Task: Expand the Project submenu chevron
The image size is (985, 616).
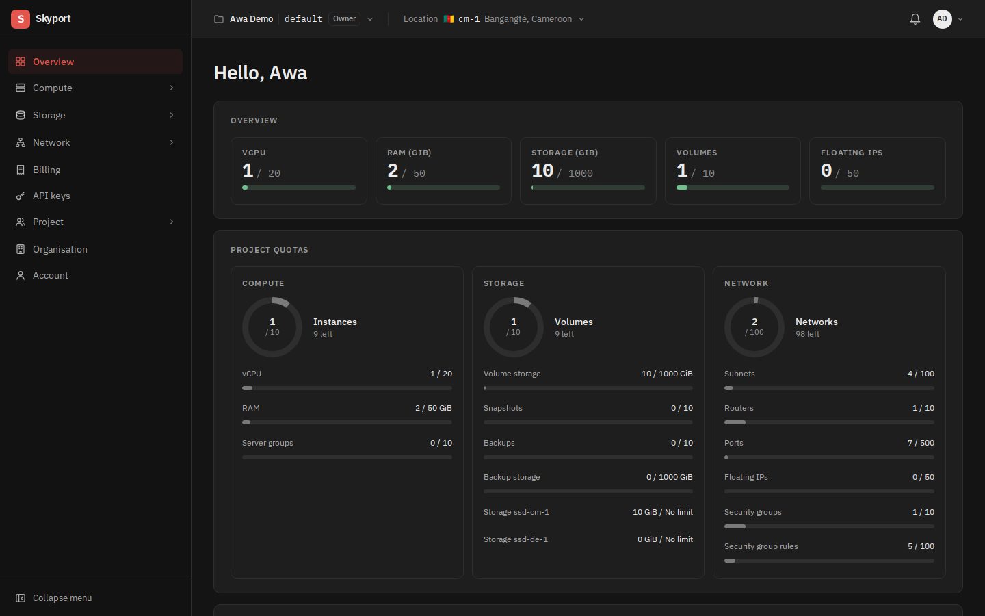Action: coord(172,222)
